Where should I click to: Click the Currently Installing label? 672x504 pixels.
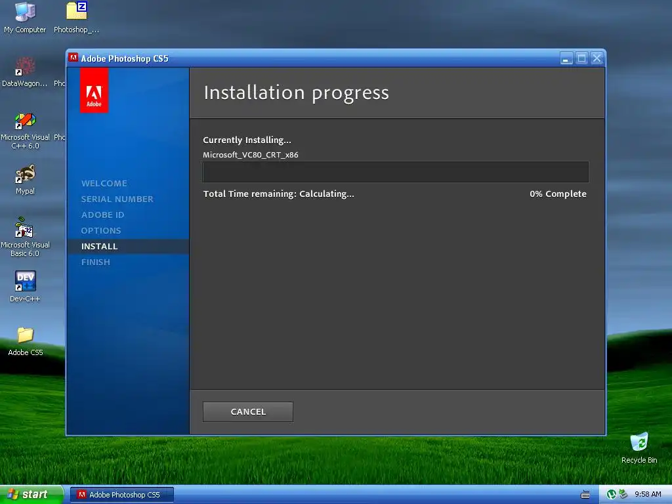point(247,140)
